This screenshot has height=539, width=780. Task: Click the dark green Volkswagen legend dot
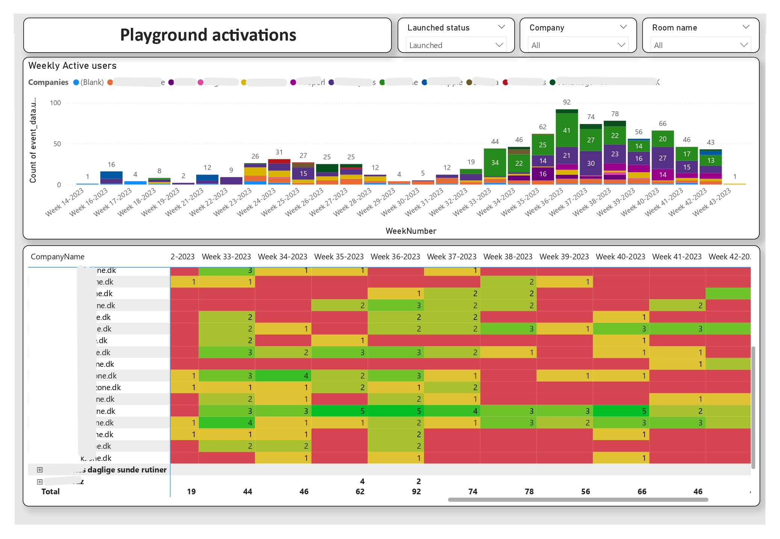click(551, 82)
